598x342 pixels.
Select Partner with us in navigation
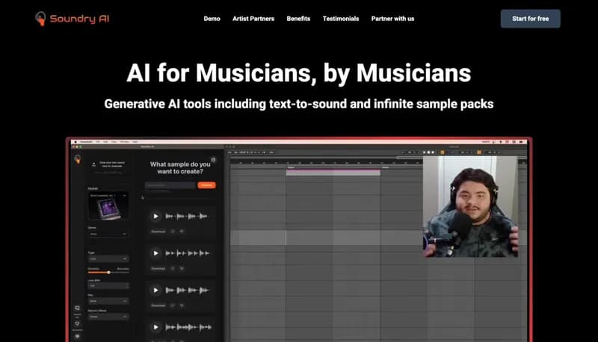pos(392,19)
